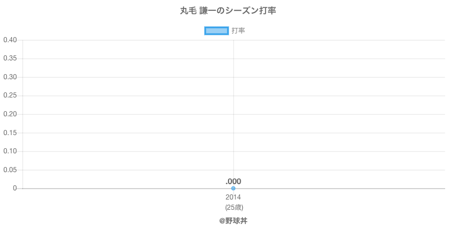Viewport: 456px width, 228px height.
Task: Click the (25歳) age label
Action: click(x=233, y=207)
